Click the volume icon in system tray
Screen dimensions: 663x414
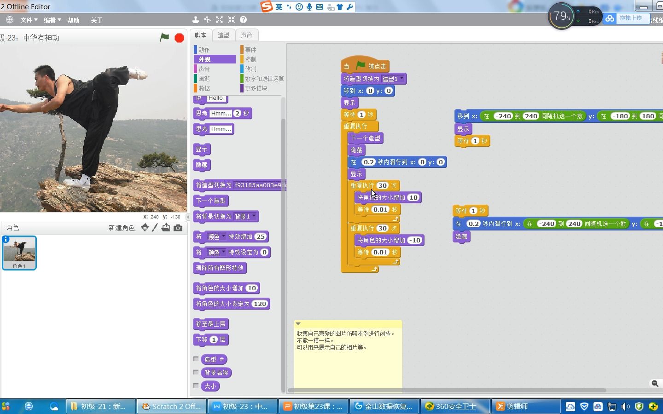click(x=625, y=407)
